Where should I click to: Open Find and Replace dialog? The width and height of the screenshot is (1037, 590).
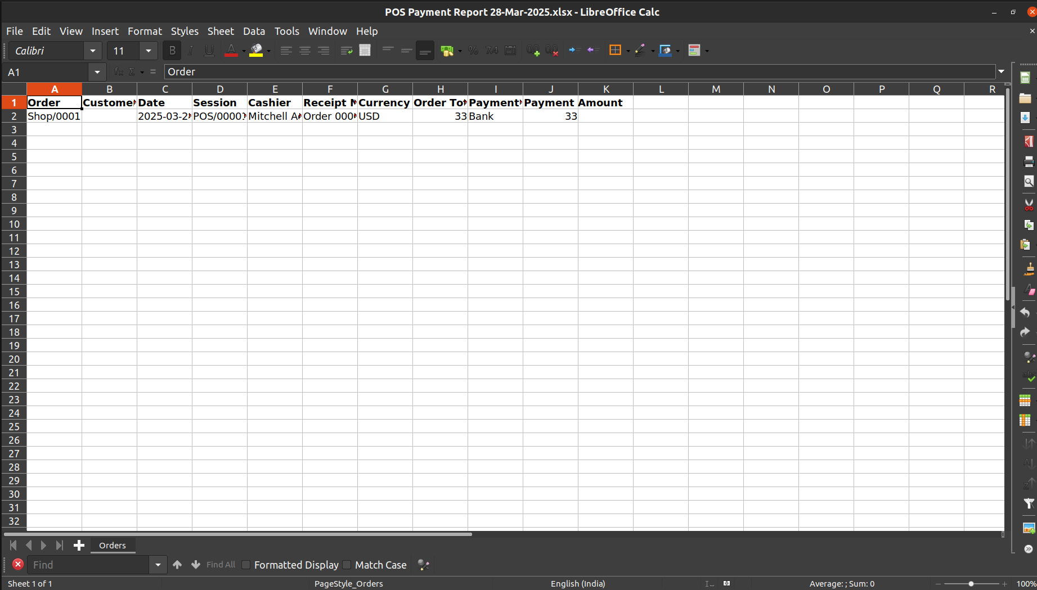click(424, 565)
